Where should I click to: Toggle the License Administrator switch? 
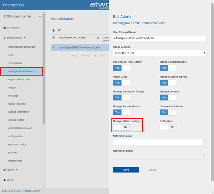[x=168, y=112]
